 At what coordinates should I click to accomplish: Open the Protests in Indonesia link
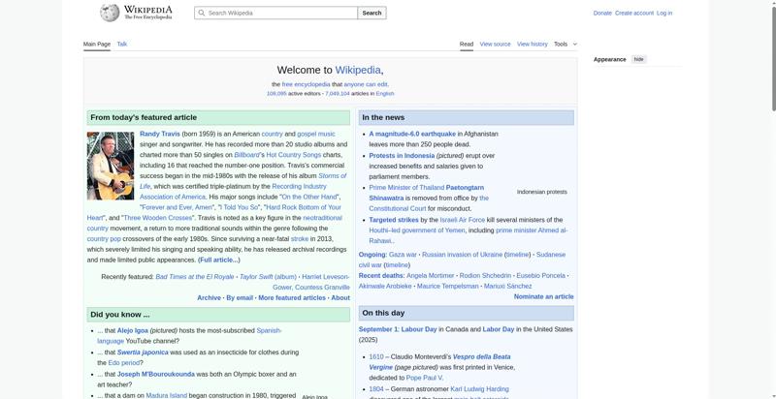(402, 156)
